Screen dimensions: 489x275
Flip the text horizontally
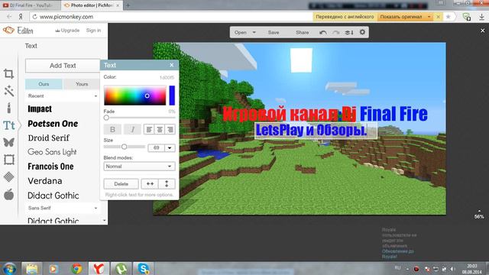click(x=150, y=184)
